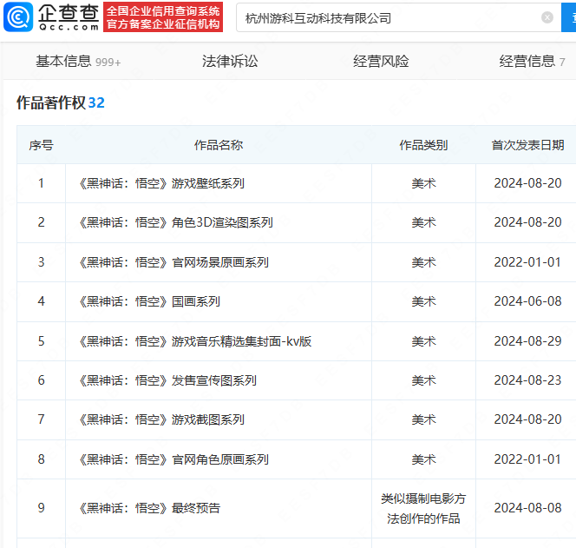Image resolution: width=576 pixels, height=548 pixels.
Task: Click the 序号 column header
Action: coord(41,145)
